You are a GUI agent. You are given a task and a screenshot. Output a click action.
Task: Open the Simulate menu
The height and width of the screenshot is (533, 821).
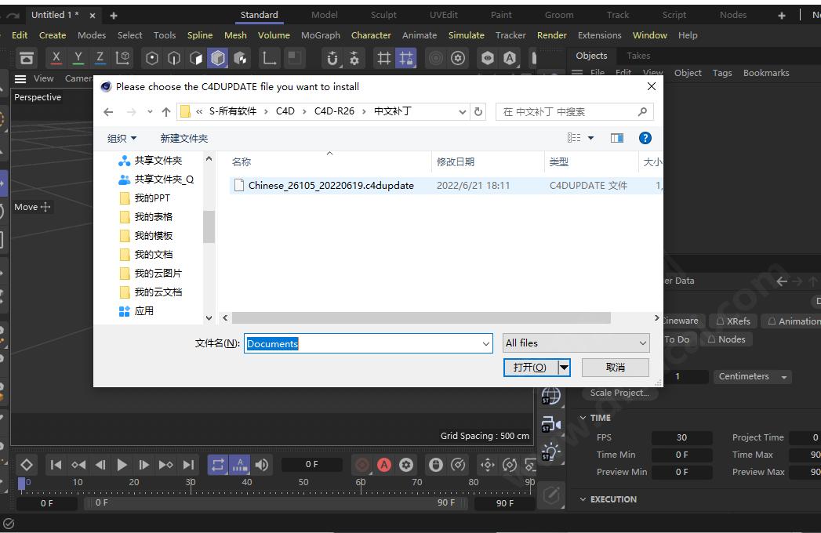coord(466,35)
